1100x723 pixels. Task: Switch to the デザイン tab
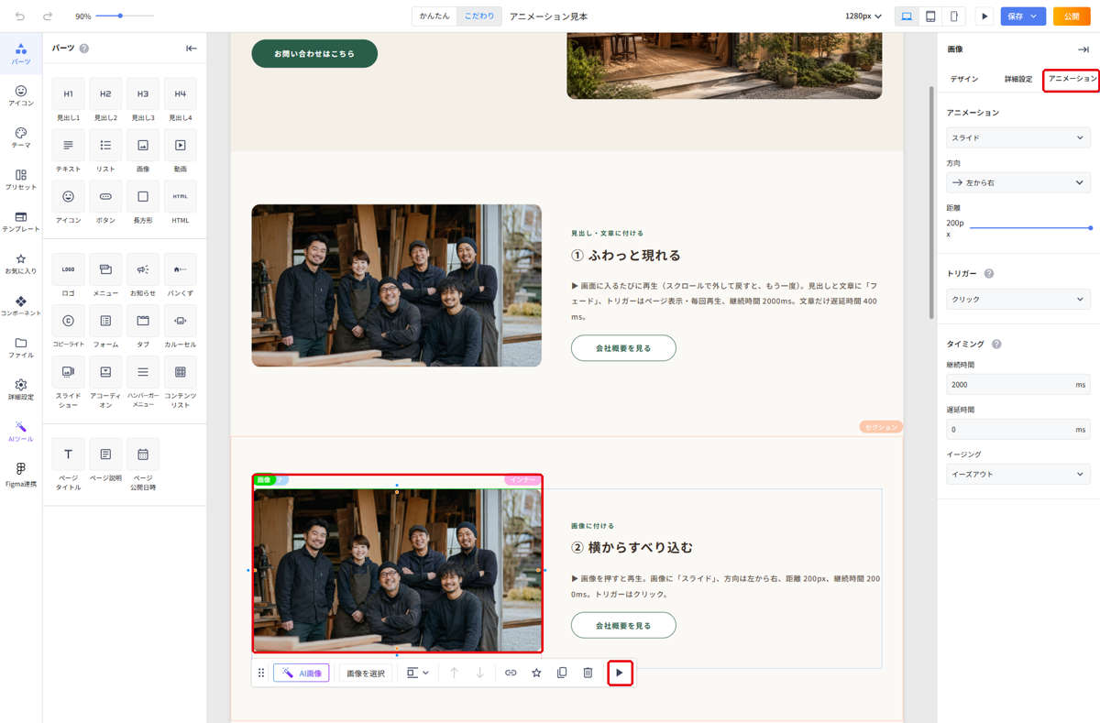(x=964, y=79)
